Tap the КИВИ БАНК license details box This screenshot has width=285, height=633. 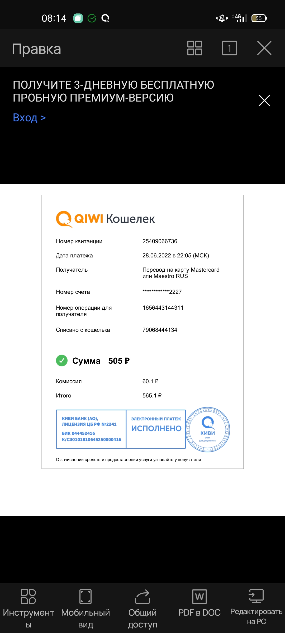pyautogui.click(x=91, y=429)
